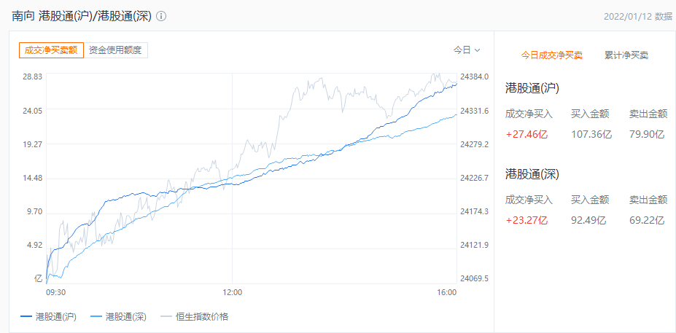Toggle the 港股通(深) series in chart legend

click(119, 317)
